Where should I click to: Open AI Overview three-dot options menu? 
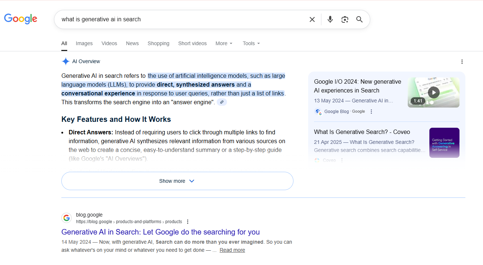462,62
